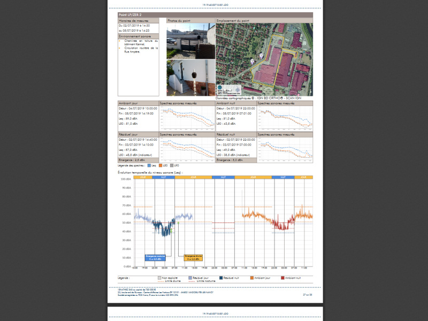Click the grey L90 spectrum legend swatch
The image size is (428, 321).
tap(172, 165)
